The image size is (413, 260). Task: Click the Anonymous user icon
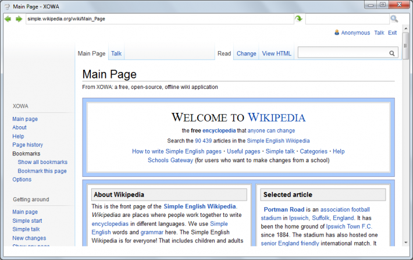pyautogui.click(x=337, y=33)
